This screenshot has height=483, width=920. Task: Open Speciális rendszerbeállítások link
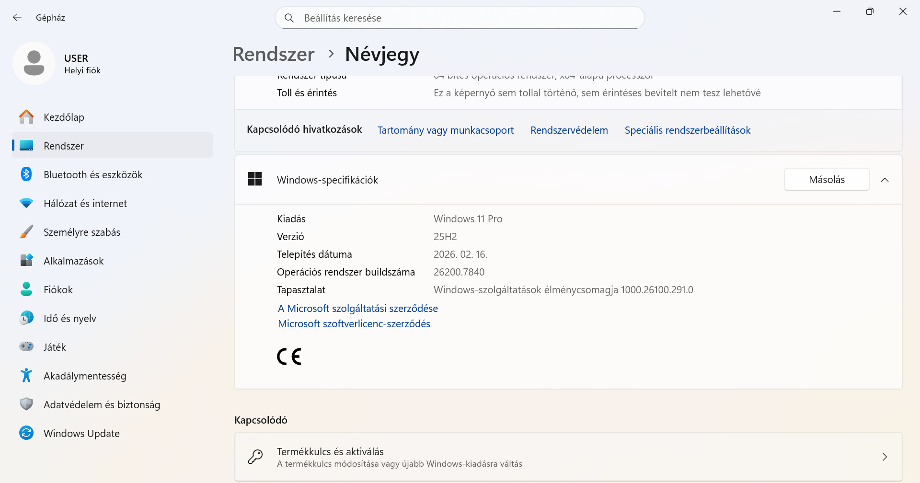(687, 130)
